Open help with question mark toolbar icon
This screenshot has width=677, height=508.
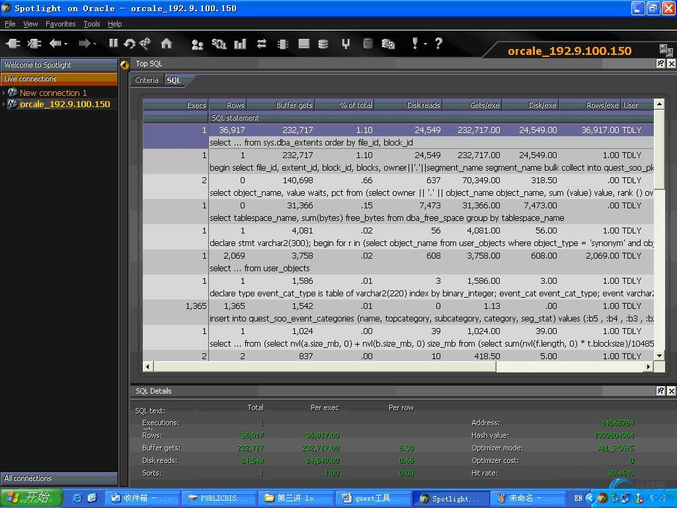(439, 43)
